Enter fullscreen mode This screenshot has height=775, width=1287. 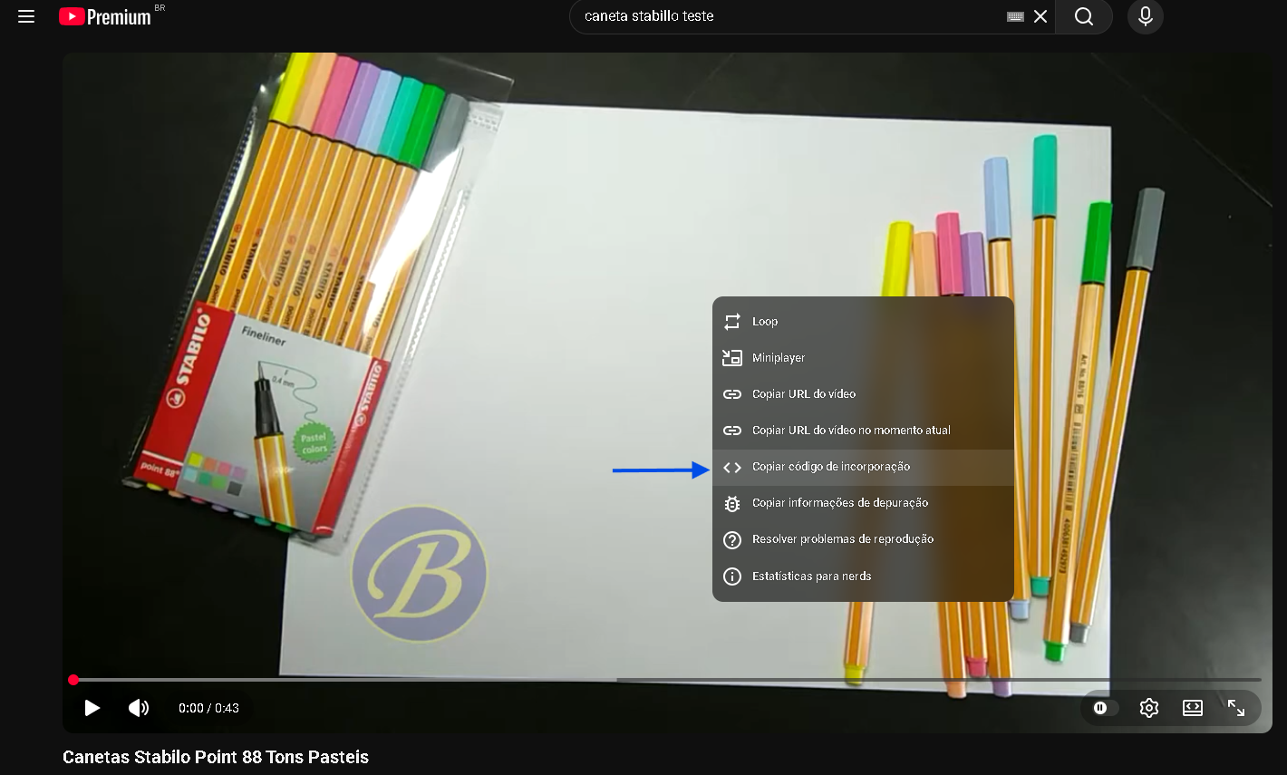point(1236,708)
